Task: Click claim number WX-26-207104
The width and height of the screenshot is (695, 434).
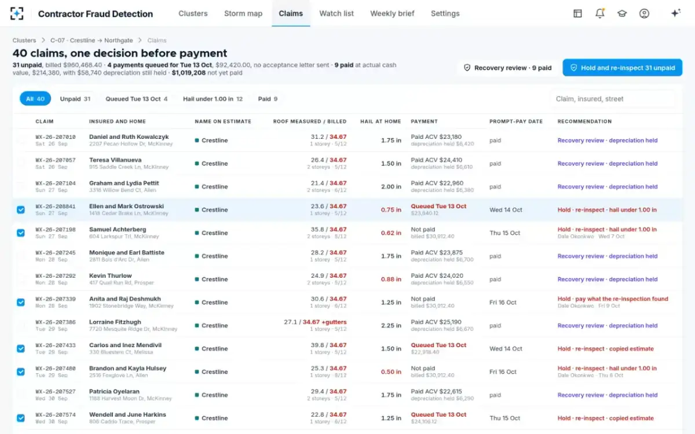Action: pos(56,183)
